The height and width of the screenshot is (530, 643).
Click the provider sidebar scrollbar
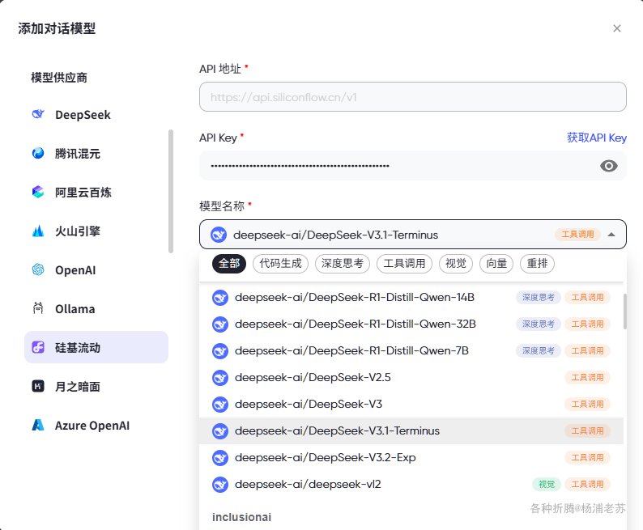pos(171,192)
